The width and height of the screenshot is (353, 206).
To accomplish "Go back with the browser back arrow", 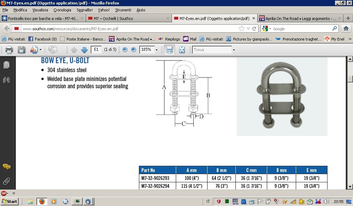I will click(7, 29).
